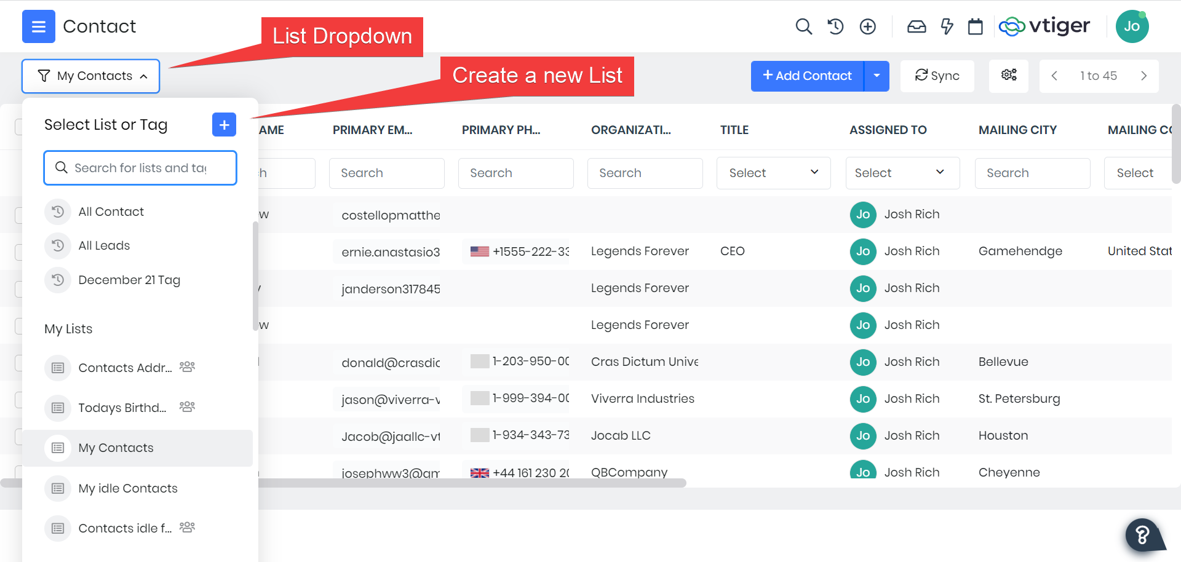The image size is (1181, 562).
Task: Expand the Add Contact dropdown arrow
Action: [x=877, y=76]
